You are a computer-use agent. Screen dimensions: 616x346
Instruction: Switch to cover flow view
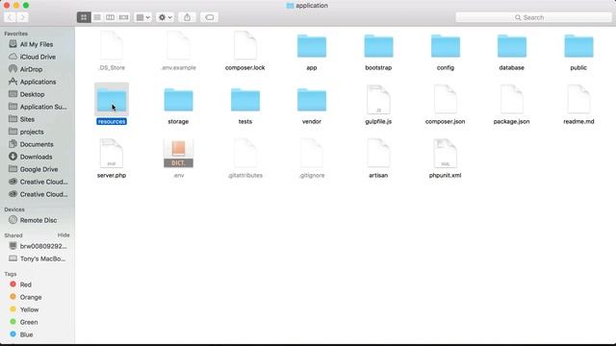[124, 17]
